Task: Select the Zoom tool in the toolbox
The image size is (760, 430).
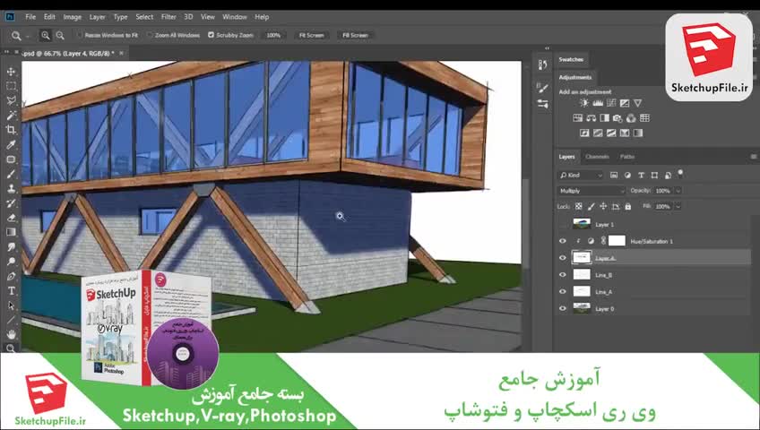Action: (11, 348)
